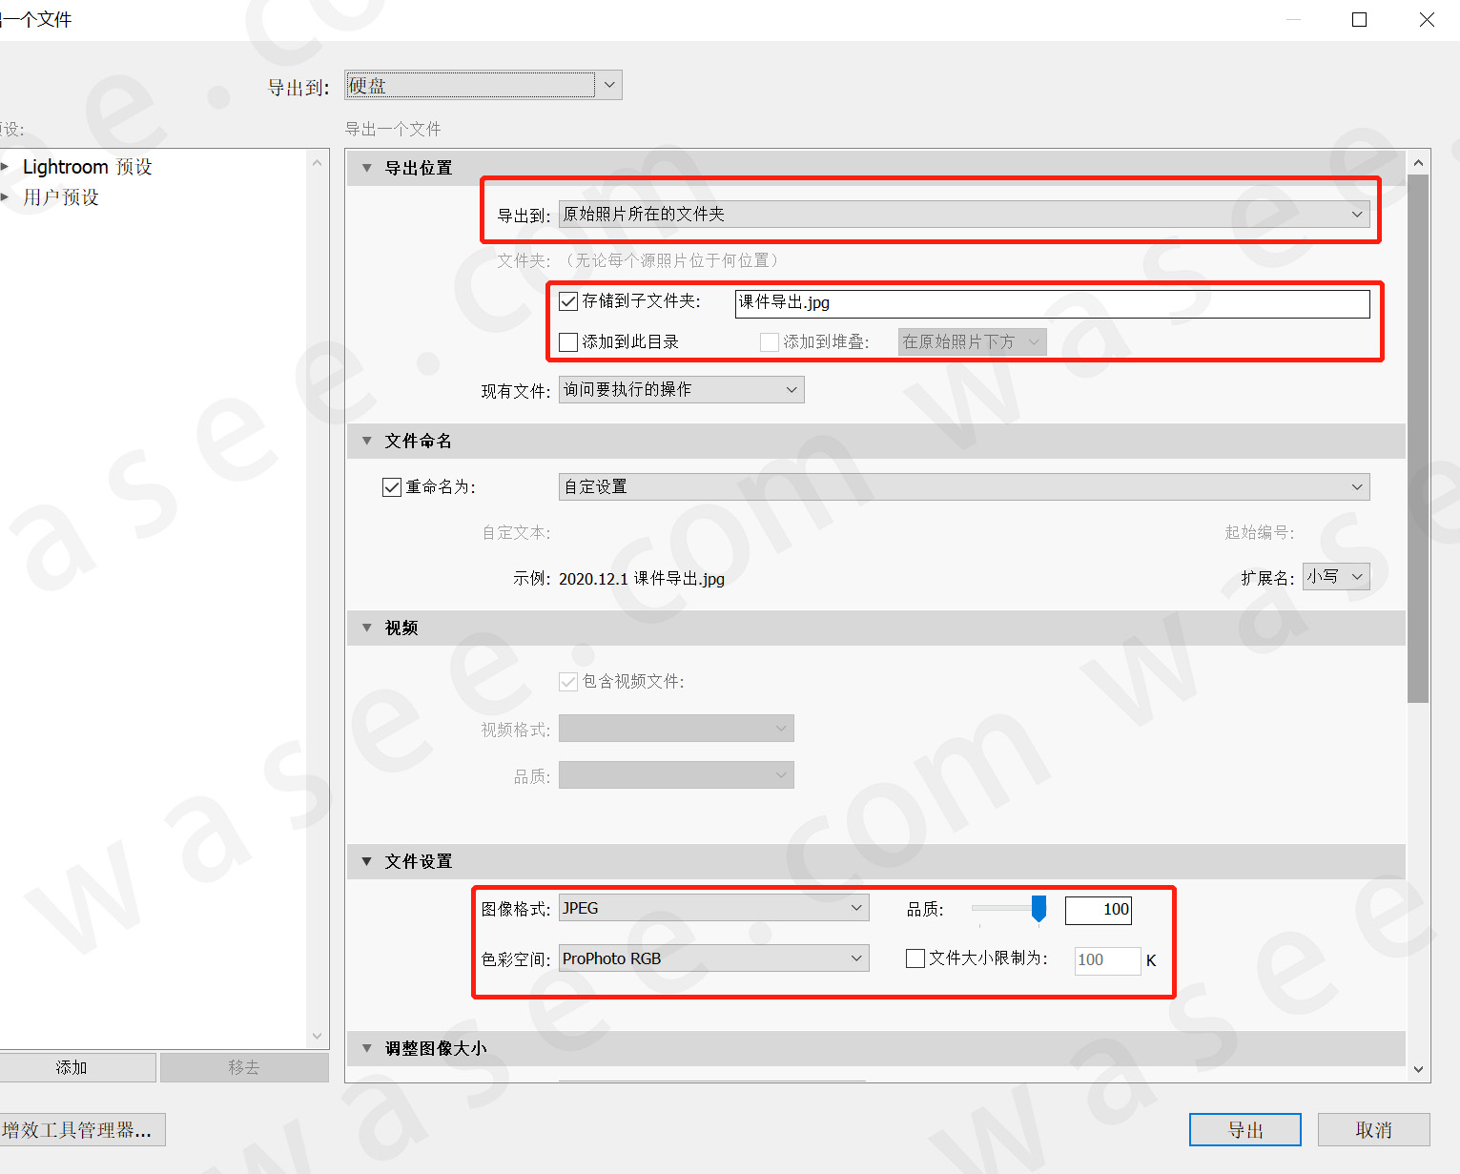
Task: Expand the Lightroom 预设 tree item
Action: 5,167
